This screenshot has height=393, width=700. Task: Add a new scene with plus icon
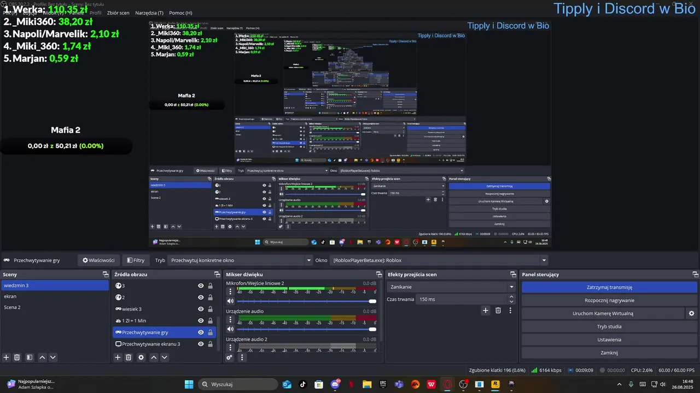point(7,358)
